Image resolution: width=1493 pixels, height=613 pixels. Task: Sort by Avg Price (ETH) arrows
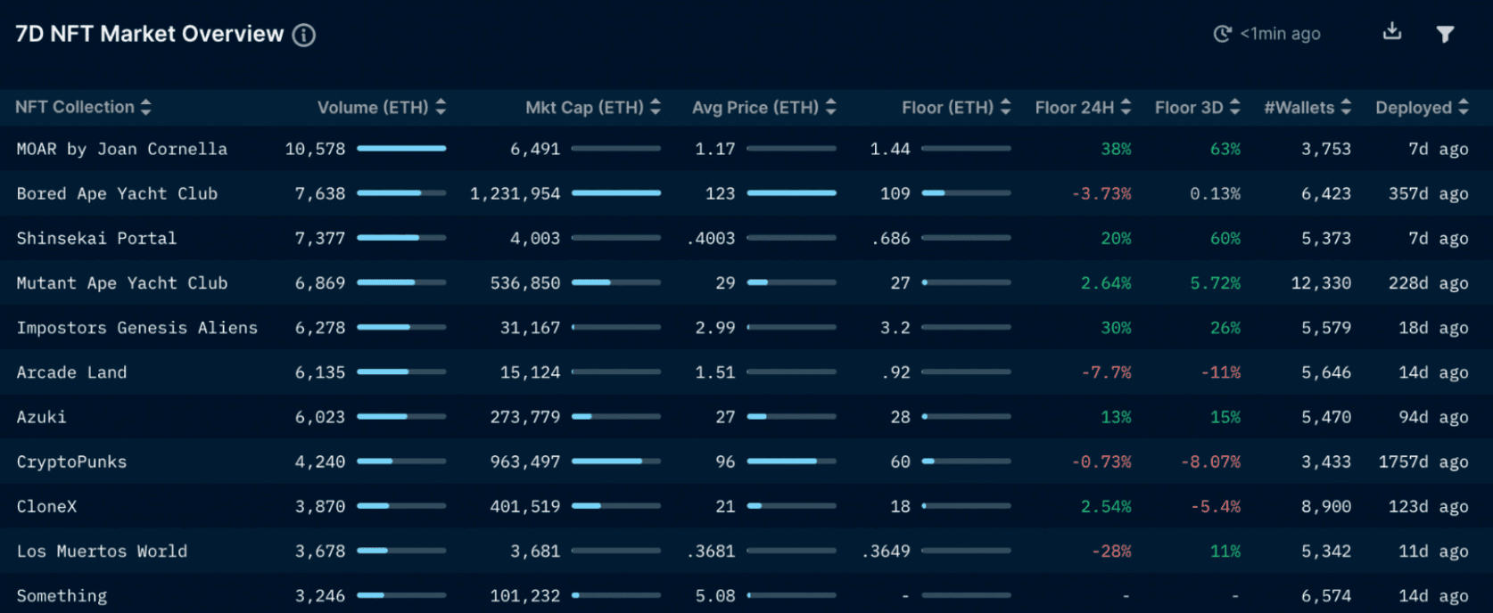(x=830, y=108)
